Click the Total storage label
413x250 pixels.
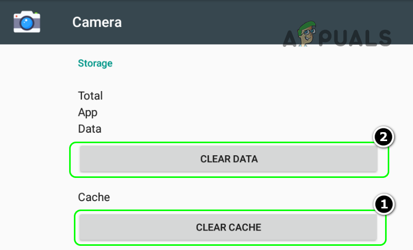90,96
